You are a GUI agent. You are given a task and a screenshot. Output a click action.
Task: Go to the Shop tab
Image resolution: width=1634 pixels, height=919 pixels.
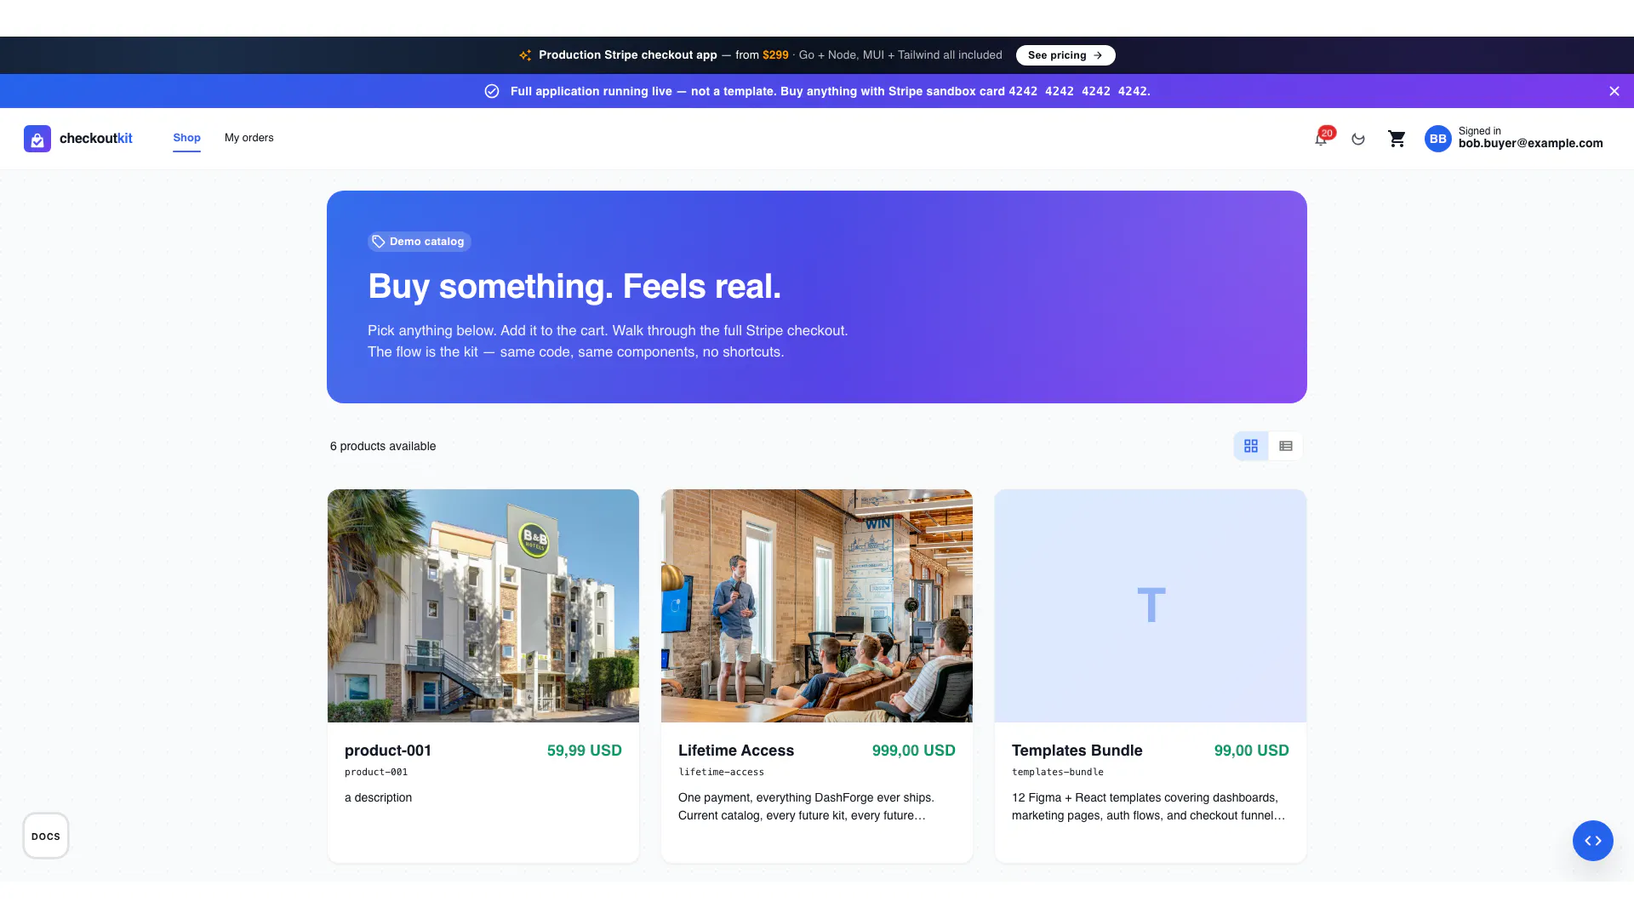187,138
